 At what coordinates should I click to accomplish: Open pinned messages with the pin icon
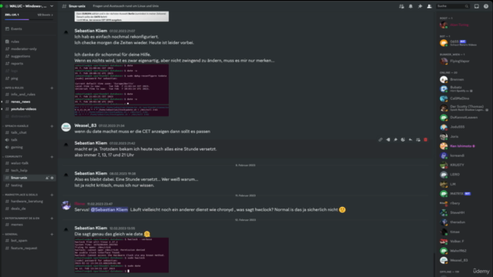coord(420,6)
